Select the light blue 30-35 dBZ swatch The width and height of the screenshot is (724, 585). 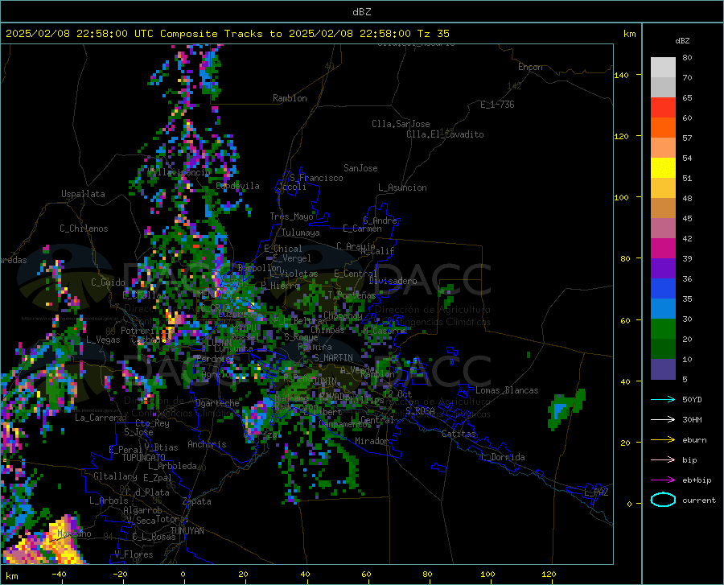click(663, 309)
